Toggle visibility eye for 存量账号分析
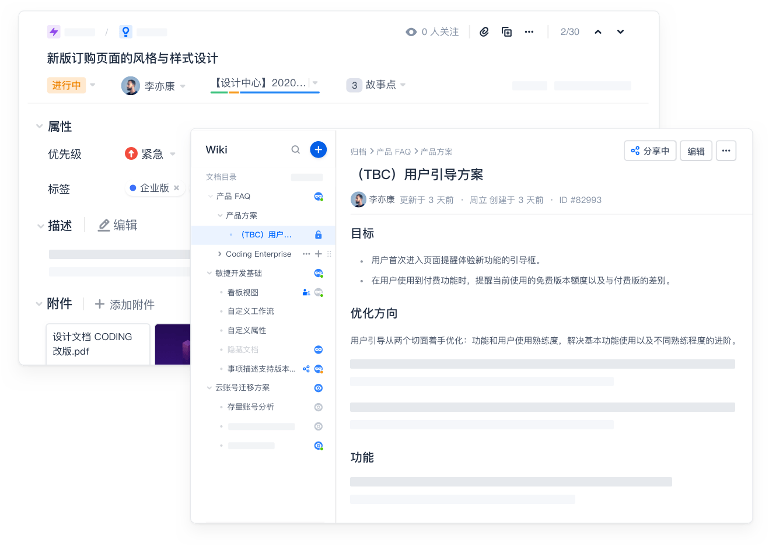 click(x=319, y=407)
